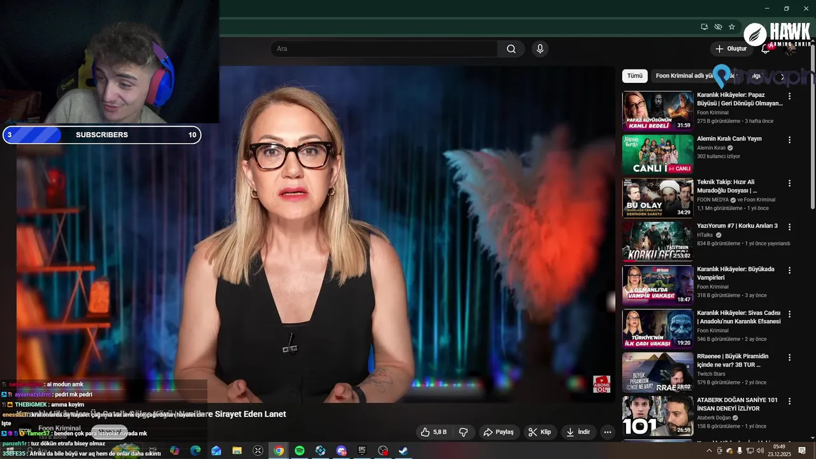Click Twitch Stars channel name

point(711,374)
